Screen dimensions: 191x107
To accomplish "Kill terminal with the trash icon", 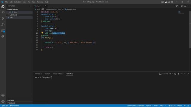I will (x=178, y=74).
